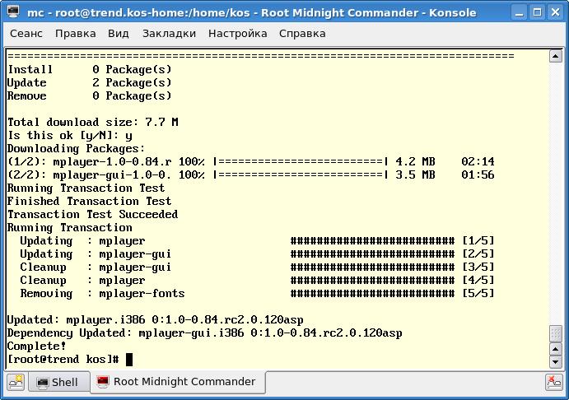Viewport: 569px width, 400px height.
Task: Click the 'Update 2 Package(s)' line
Action: pos(89,82)
